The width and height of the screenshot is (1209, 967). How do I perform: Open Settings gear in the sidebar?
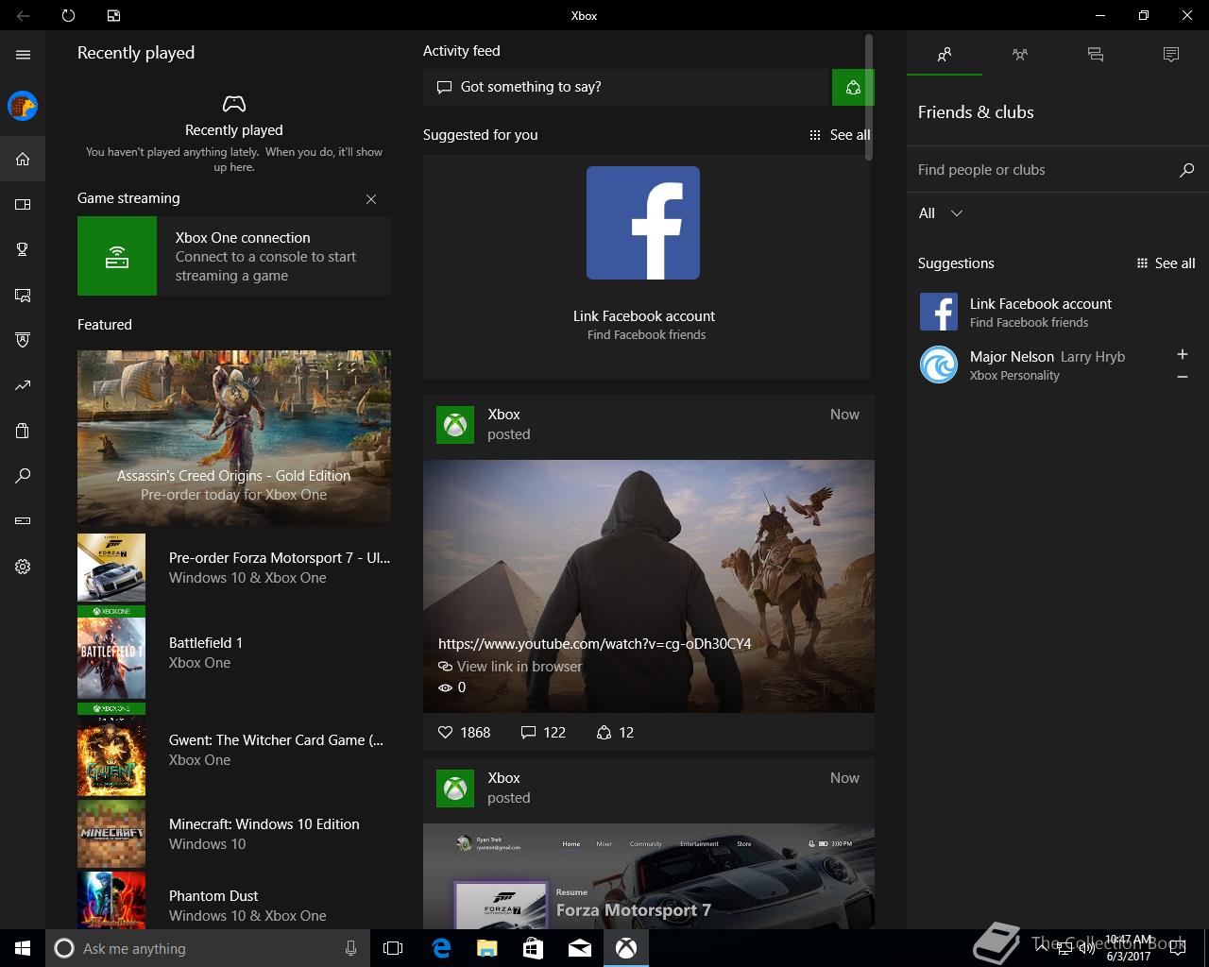pos(23,567)
